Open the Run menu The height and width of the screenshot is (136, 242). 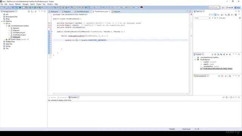click(44, 4)
